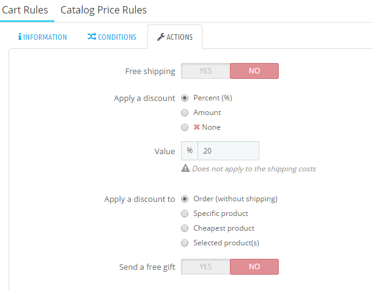Select the Amount discount radio
This screenshot has width=373, height=290.
point(185,113)
